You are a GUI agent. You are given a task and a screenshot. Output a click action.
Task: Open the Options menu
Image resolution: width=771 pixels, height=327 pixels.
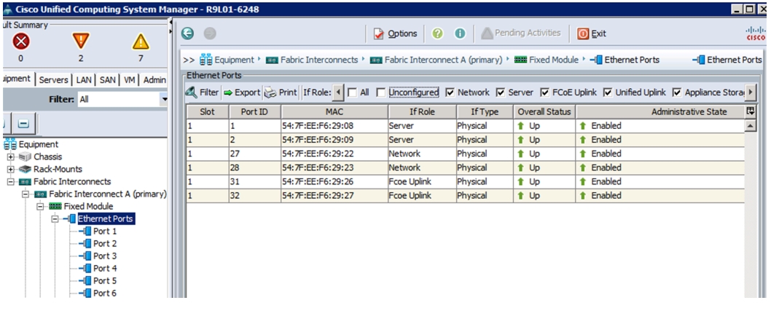[395, 34]
